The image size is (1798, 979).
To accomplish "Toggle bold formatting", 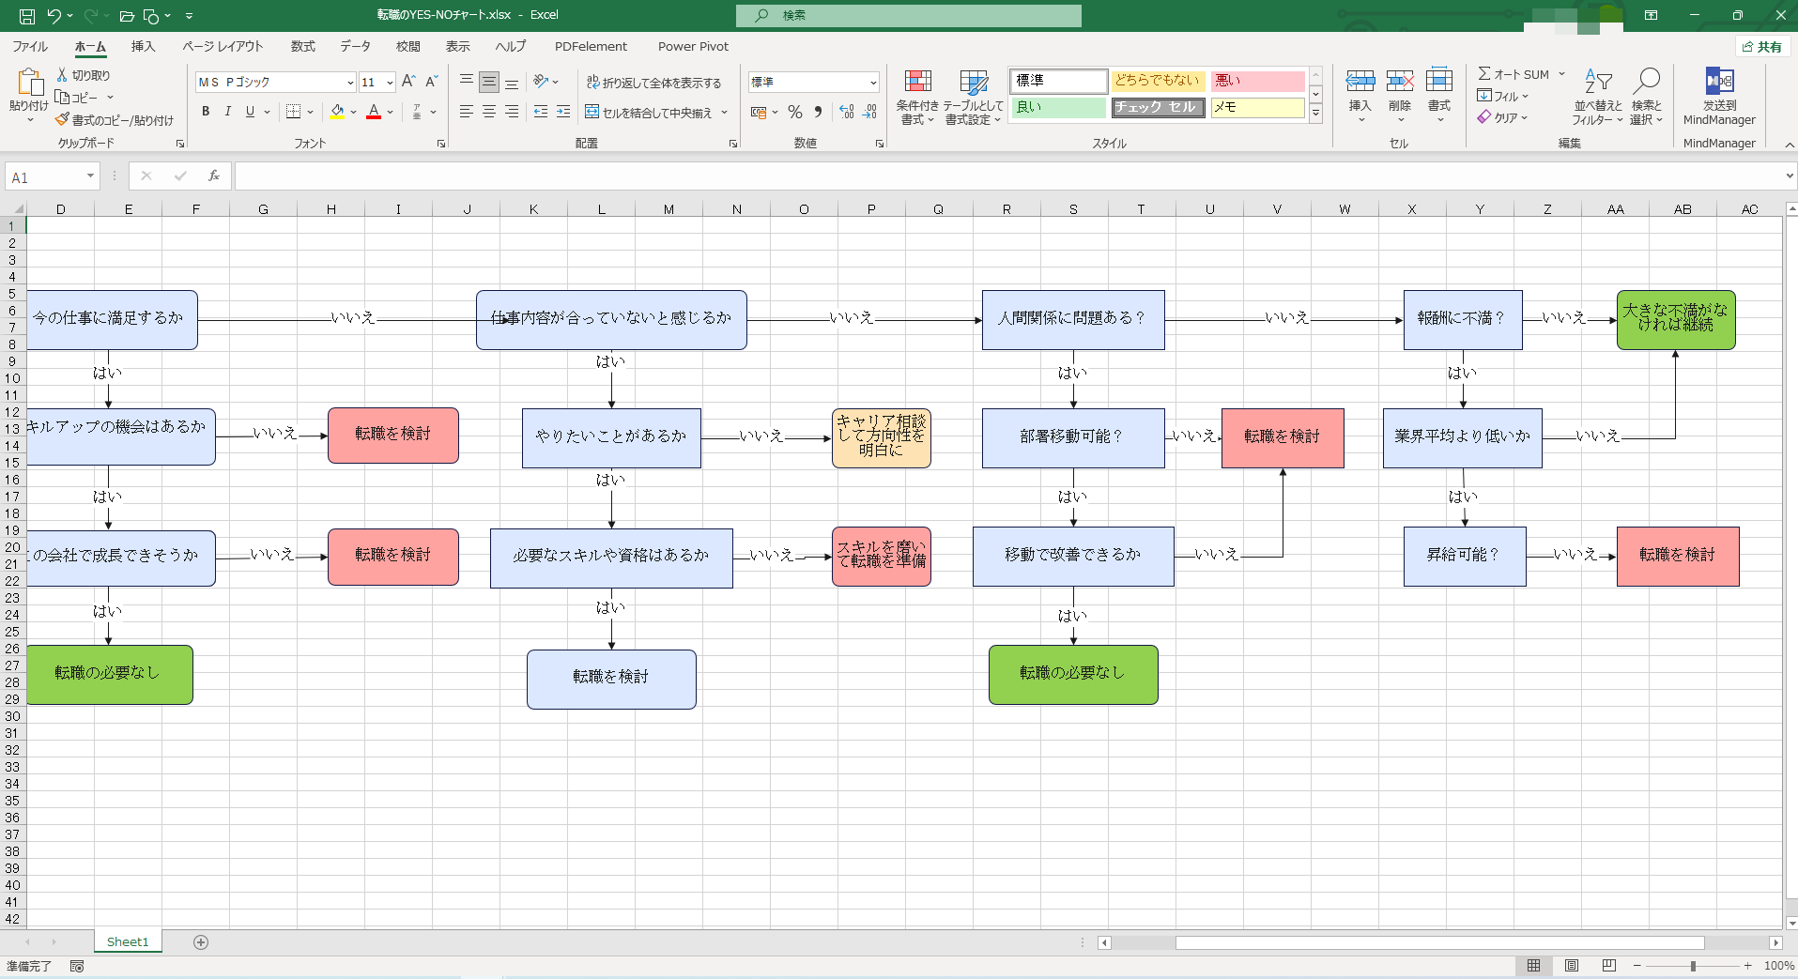I will click(205, 112).
